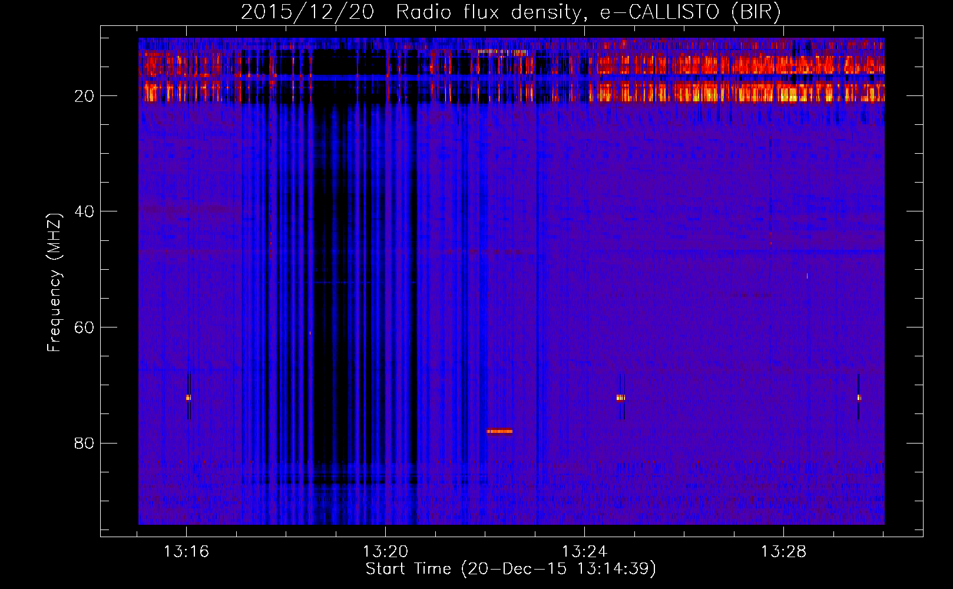The image size is (953, 589).
Task: Click the bright spot at 72 MHz near 13:16
Action: pyautogui.click(x=188, y=398)
